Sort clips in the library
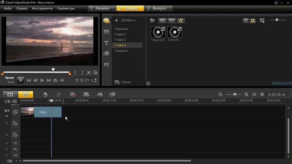The image size is (292, 164). coord(262,20)
